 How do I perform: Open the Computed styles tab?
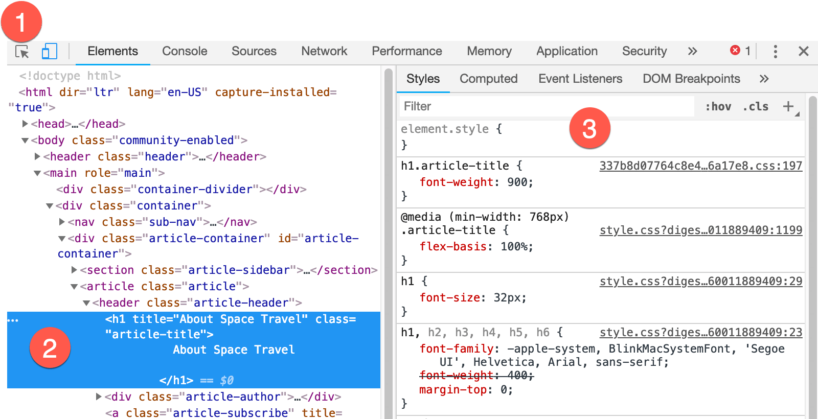[x=488, y=79]
